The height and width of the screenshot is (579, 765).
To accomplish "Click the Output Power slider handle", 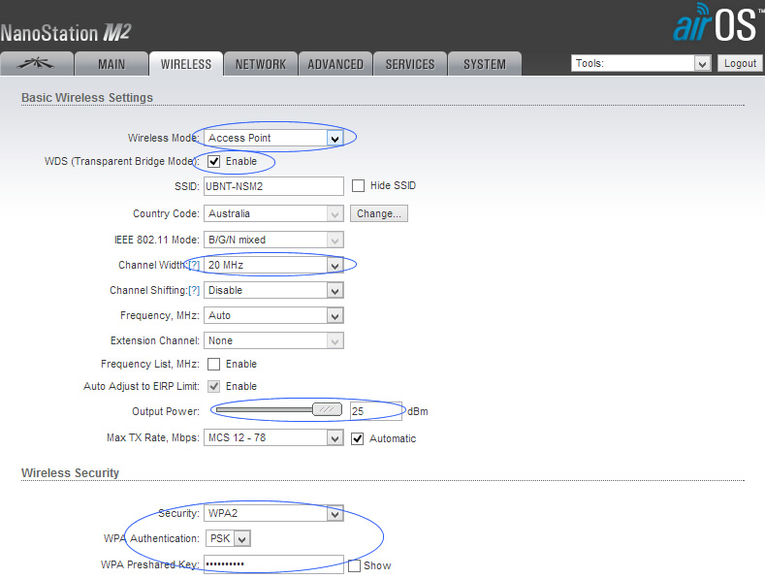I will click(x=328, y=410).
